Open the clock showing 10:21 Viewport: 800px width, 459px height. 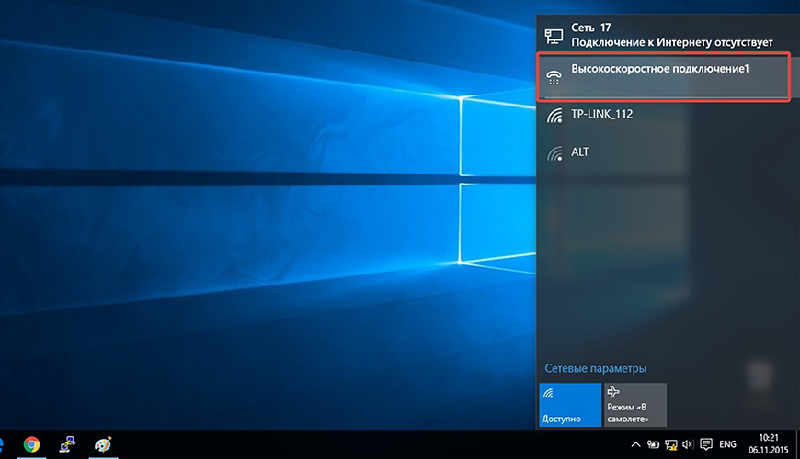point(769,444)
